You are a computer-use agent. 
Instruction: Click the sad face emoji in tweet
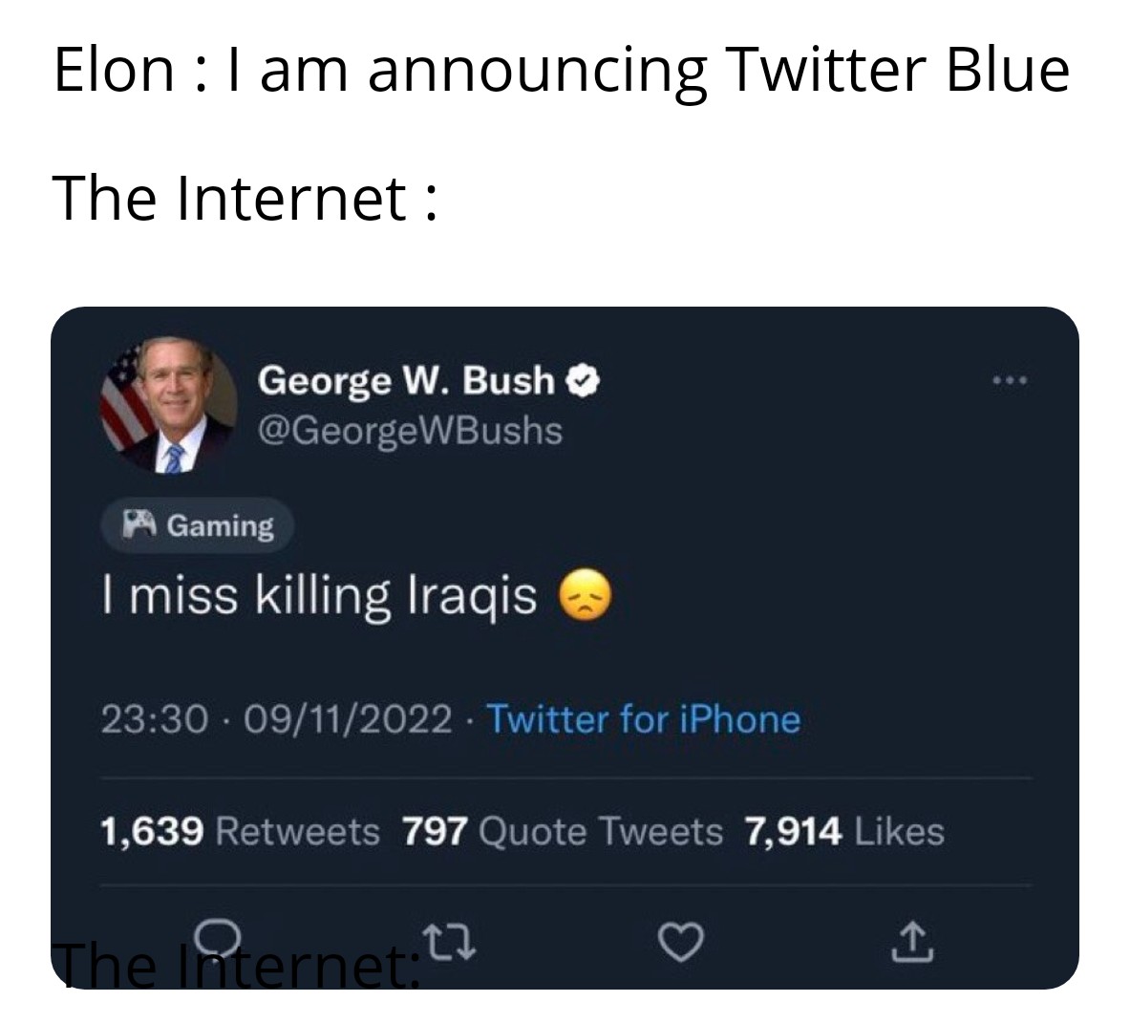pos(585,596)
